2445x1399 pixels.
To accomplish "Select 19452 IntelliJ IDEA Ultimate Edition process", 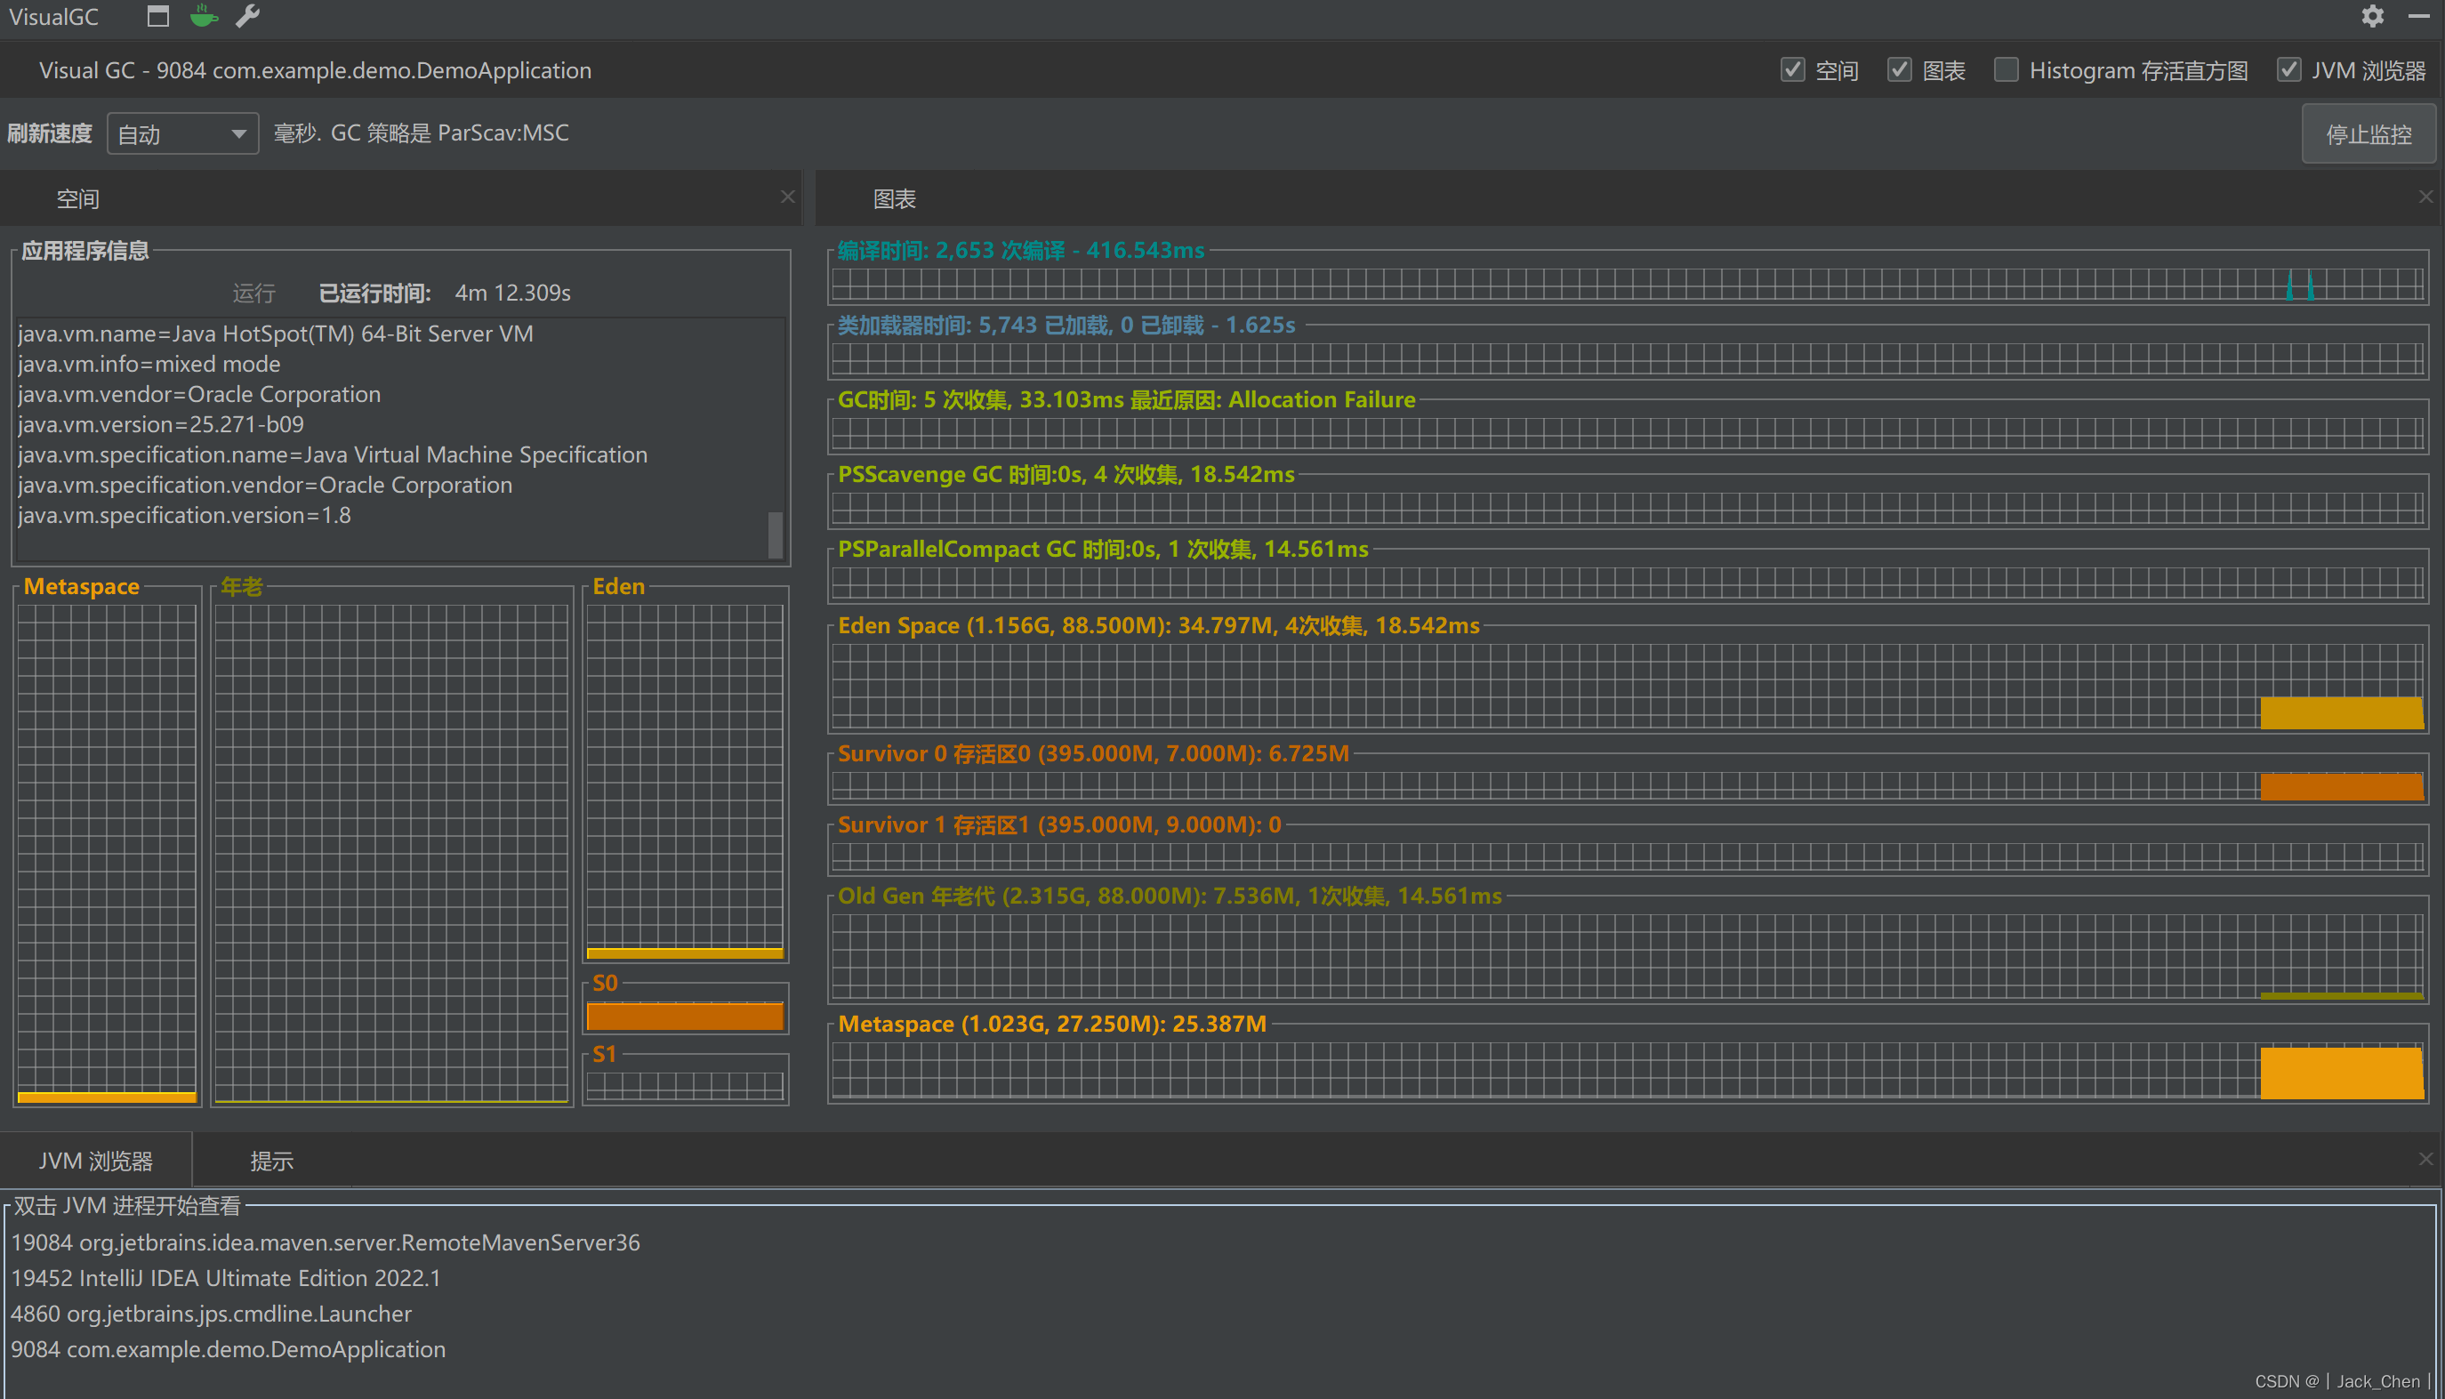I will point(225,1278).
